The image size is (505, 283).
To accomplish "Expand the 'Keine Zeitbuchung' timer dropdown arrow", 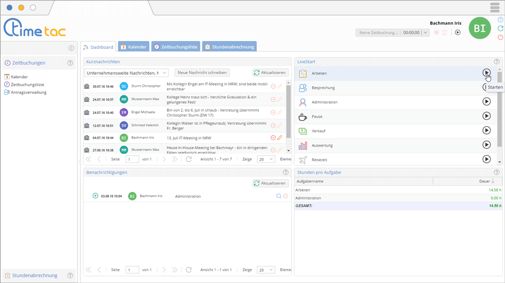I will [x=425, y=32].
